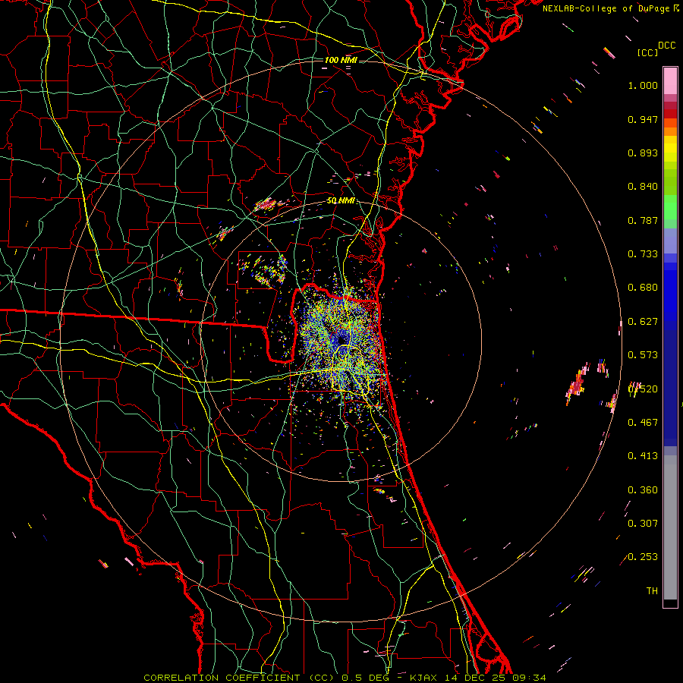
Task: Click the 0.947 color scale value
Action: tap(643, 119)
